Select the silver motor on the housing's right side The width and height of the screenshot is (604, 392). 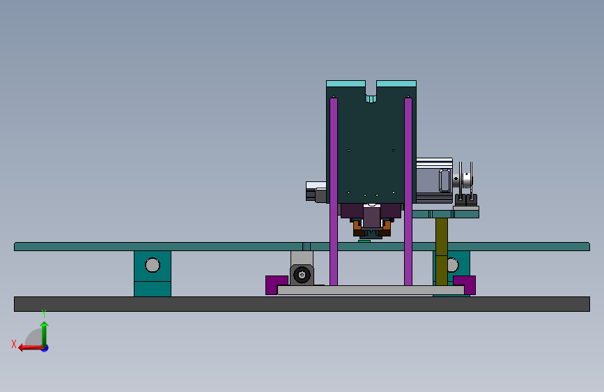(434, 181)
